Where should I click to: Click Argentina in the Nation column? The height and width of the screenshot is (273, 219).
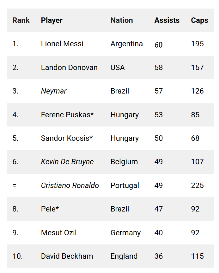pos(126,44)
